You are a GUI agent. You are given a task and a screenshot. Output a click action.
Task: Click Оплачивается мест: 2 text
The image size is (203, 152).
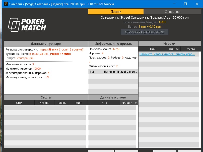[x=103, y=66]
